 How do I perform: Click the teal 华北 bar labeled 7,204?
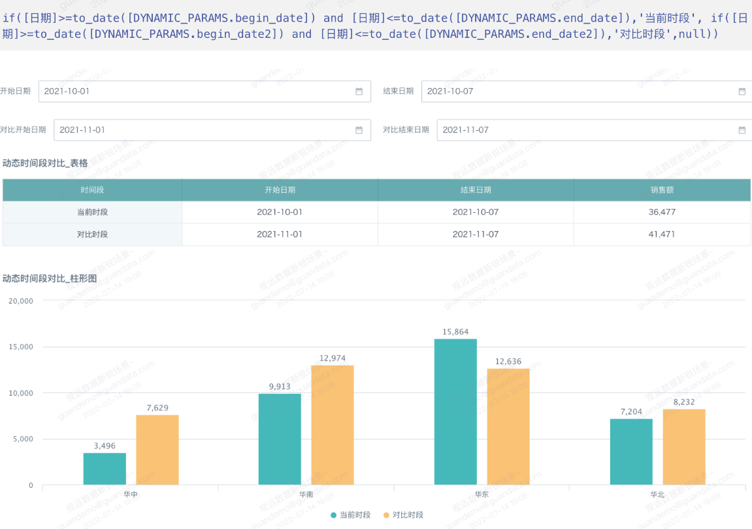pyautogui.click(x=631, y=452)
